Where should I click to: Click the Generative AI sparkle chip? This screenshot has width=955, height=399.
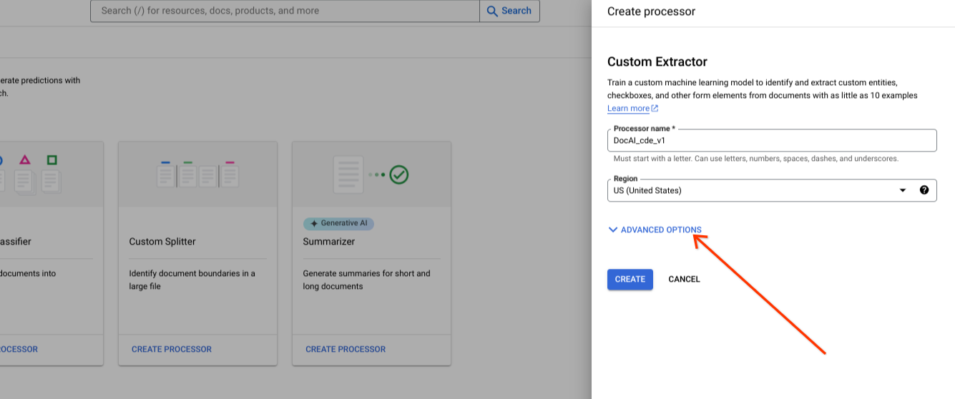(338, 223)
